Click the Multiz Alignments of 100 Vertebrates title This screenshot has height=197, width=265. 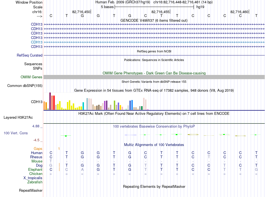pyautogui.click(x=154, y=145)
